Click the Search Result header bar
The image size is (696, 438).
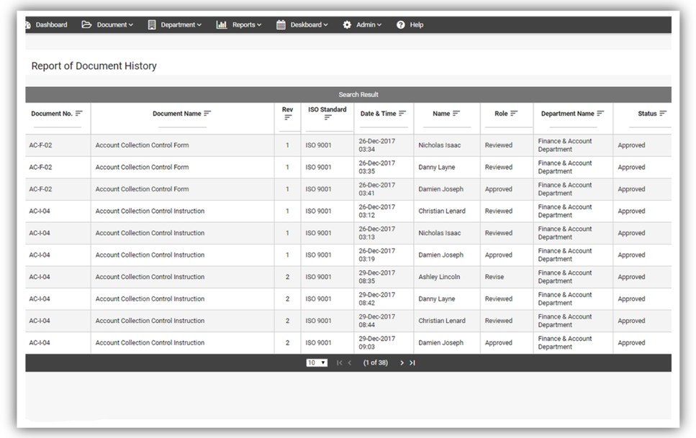(x=348, y=94)
